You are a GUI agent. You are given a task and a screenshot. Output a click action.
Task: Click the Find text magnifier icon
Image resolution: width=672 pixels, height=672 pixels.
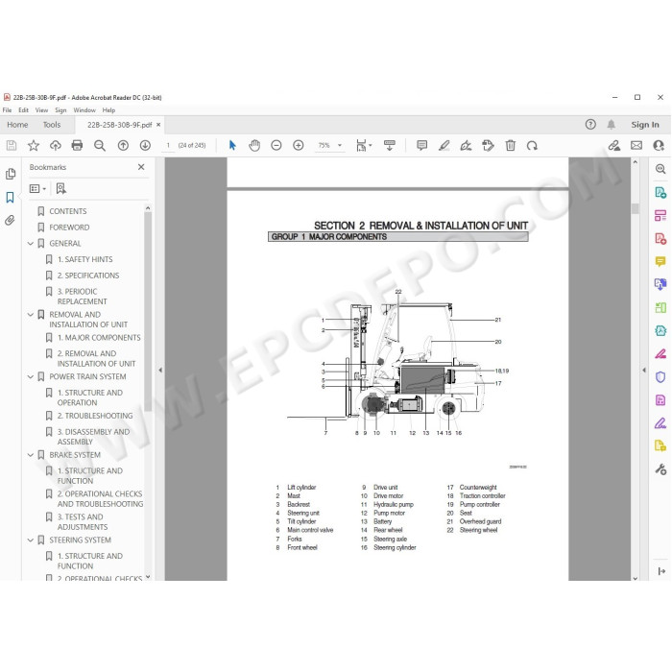point(100,146)
